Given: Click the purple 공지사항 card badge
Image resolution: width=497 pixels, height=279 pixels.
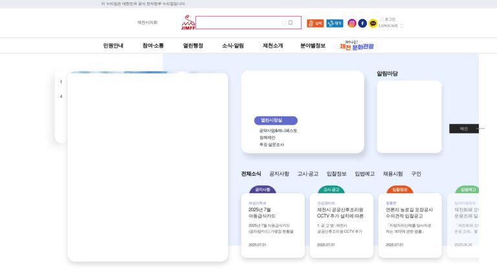Looking at the screenshot, I should tap(263, 189).
